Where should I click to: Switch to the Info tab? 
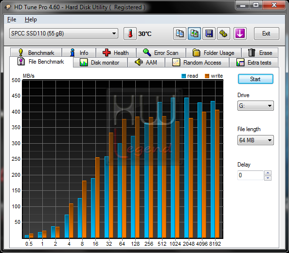pyautogui.click(x=79, y=52)
